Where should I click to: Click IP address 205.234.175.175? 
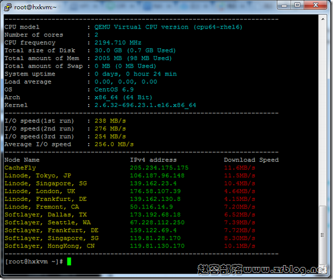(x=159, y=168)
